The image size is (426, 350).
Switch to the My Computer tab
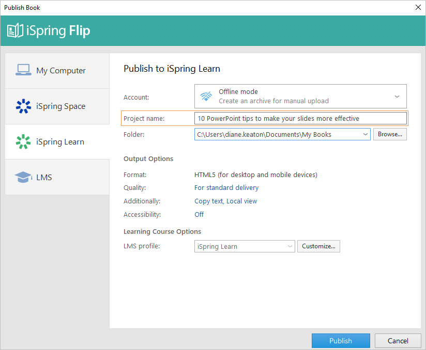point(57,71)
